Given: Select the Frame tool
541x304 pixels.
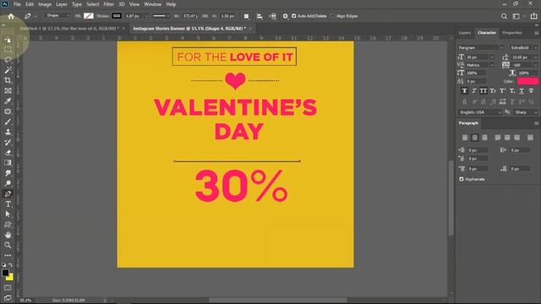Looking at the screenshot, I should 8,91.
